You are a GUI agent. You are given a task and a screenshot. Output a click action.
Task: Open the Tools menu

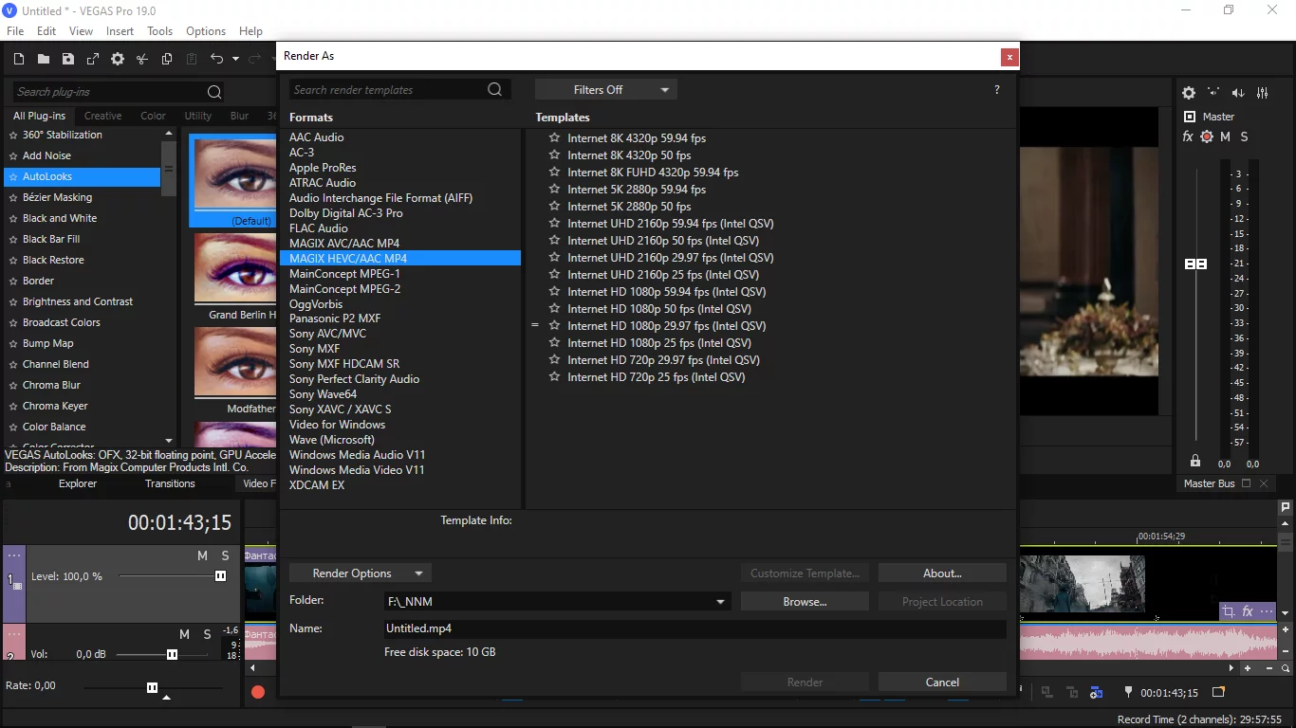159,31
